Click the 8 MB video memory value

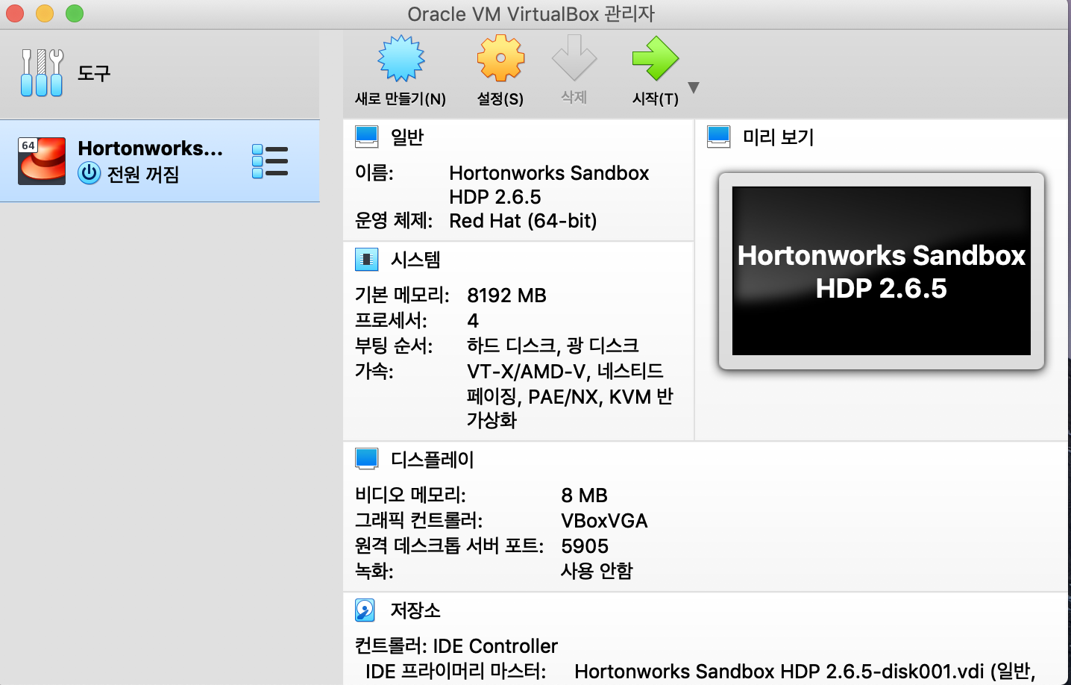click(584, 495)
